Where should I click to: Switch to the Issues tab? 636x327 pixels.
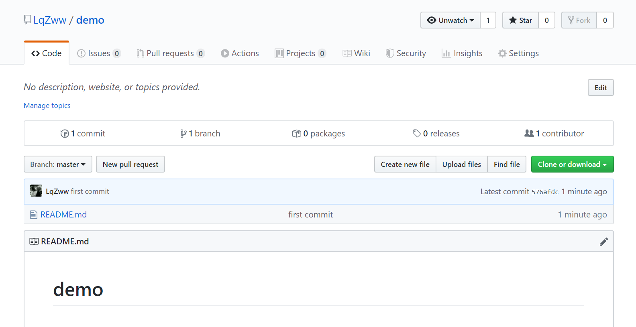click(99, 53)
